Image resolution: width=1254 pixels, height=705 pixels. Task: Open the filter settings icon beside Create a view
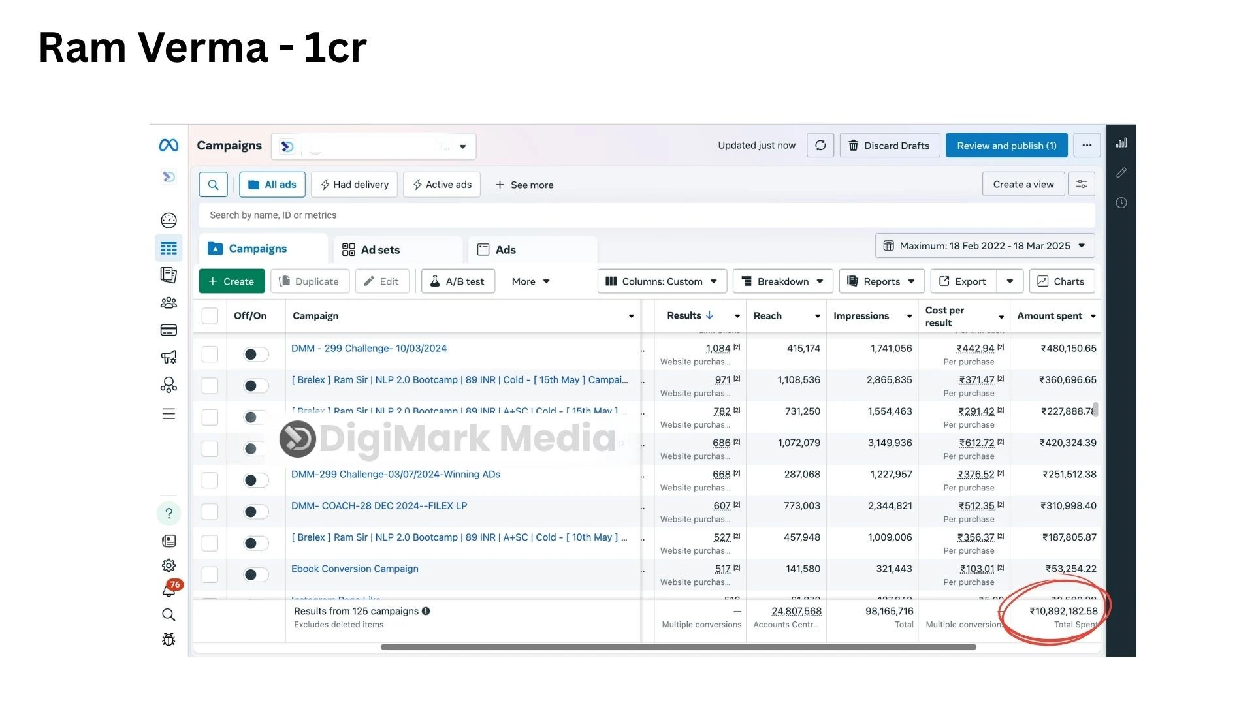point(1082,185)
